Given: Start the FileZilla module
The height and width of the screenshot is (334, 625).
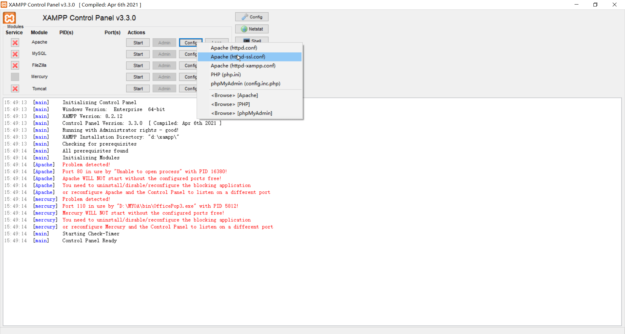Looking at the screenshot, I should coord(138,65).
